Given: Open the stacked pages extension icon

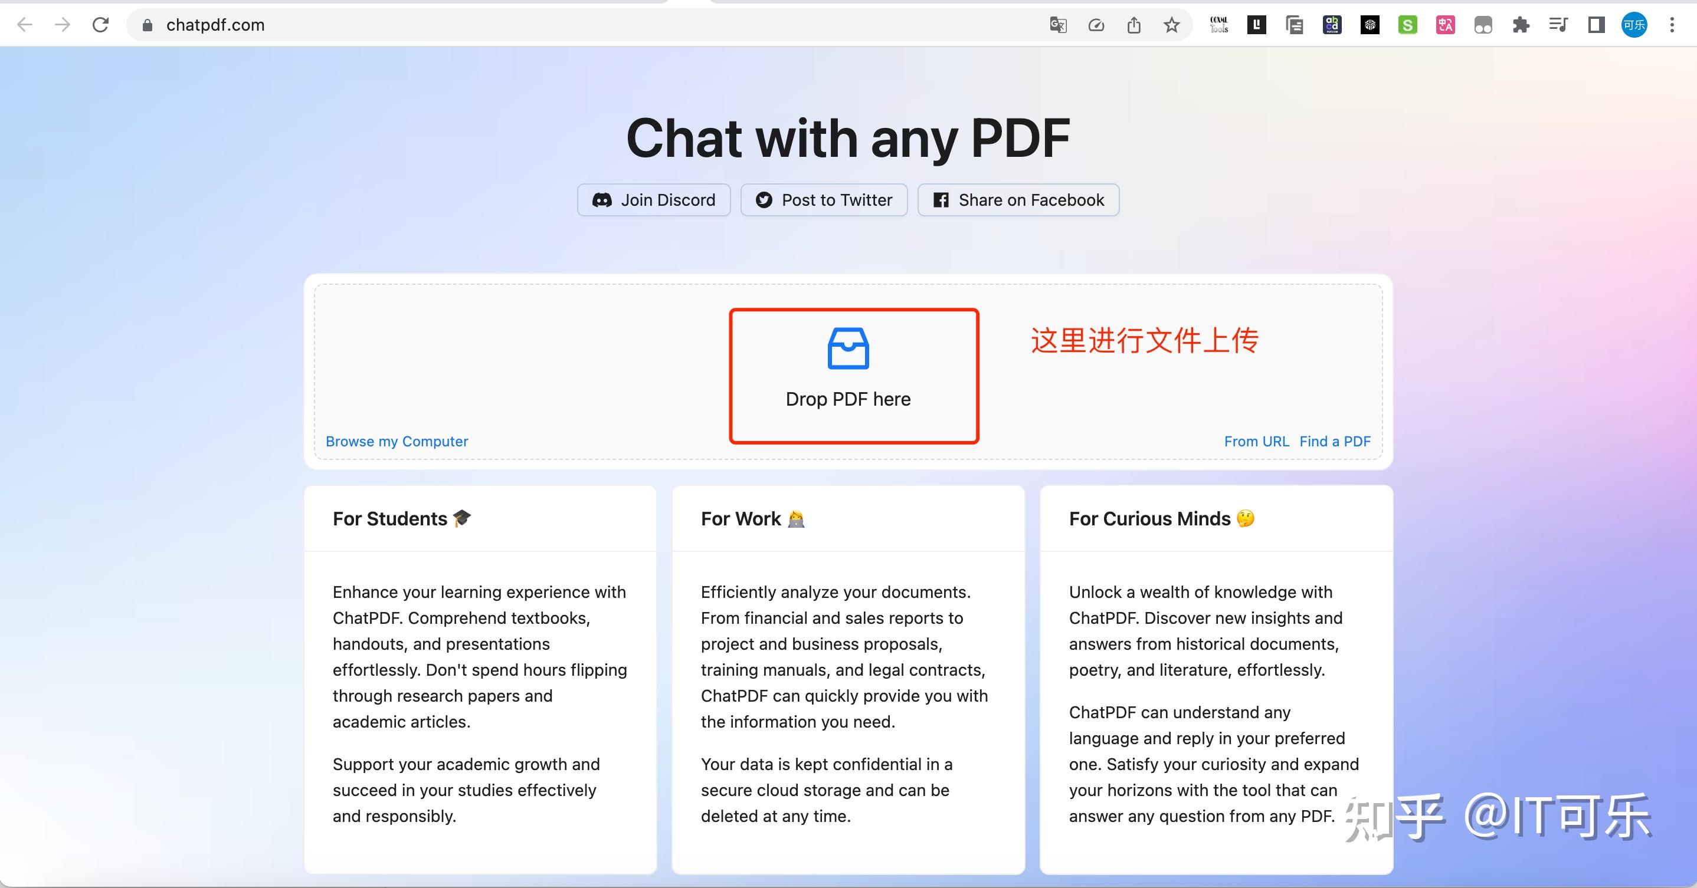Looking at the screenshot, I should coord(1295,25).
